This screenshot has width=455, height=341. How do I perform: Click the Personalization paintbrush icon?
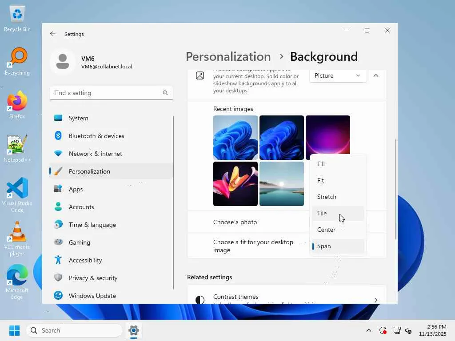click(58, 171)
